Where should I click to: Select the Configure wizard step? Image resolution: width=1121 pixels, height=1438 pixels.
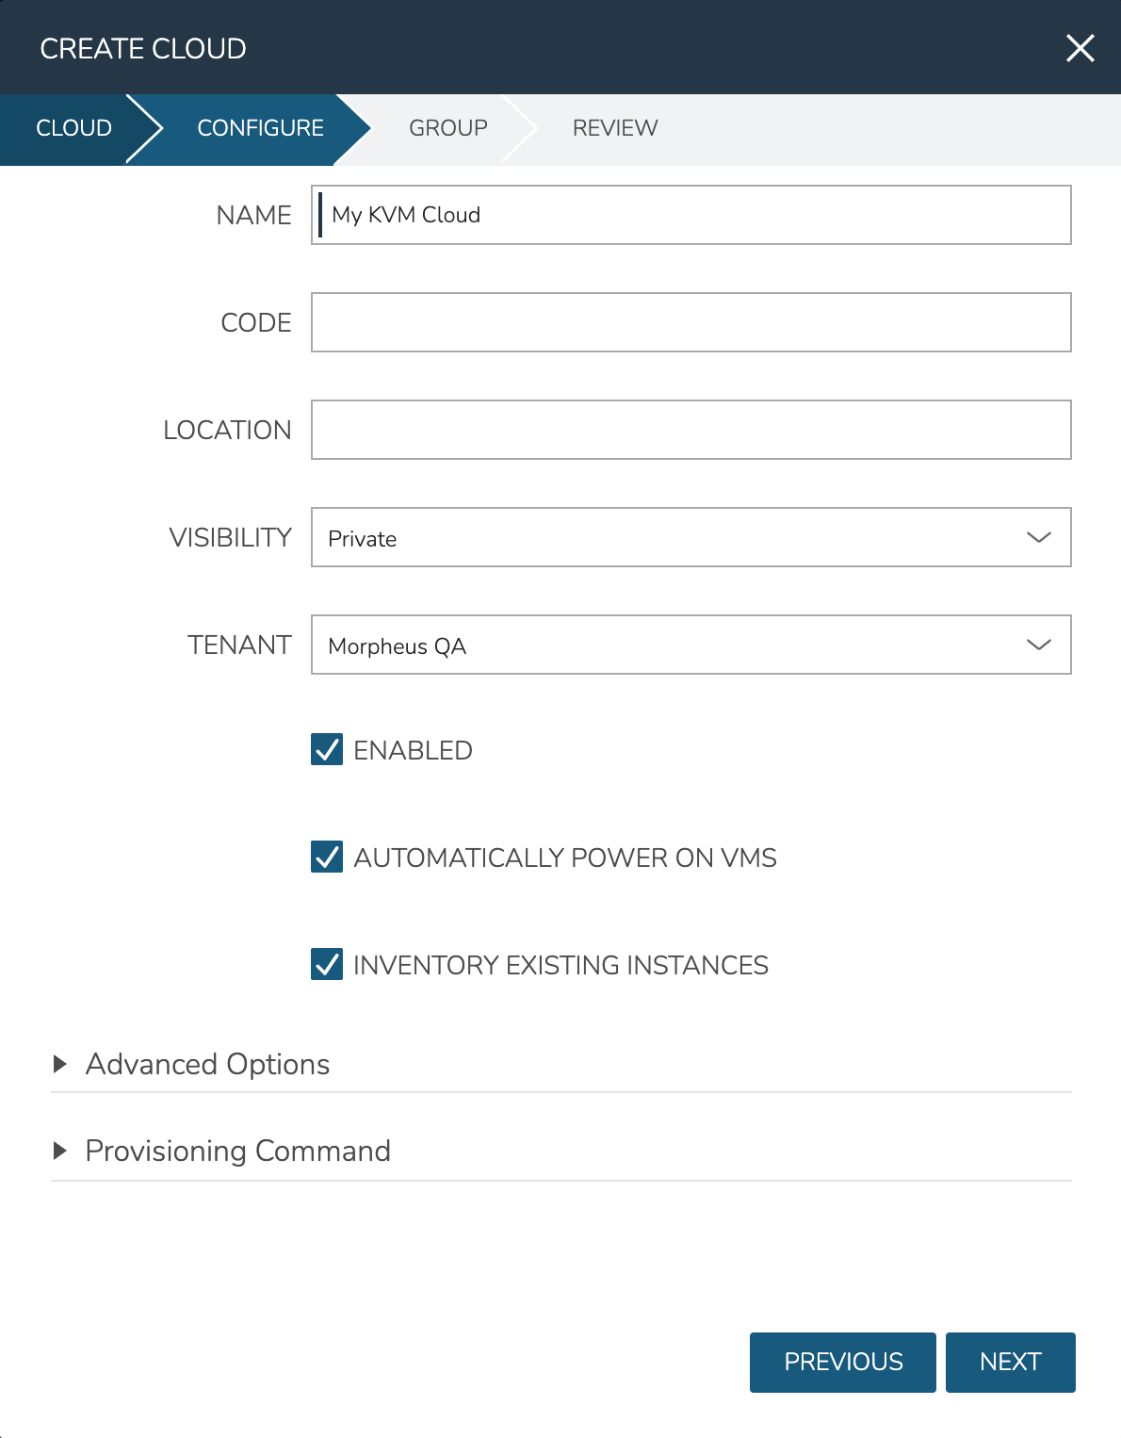click(x=260, y=128)
